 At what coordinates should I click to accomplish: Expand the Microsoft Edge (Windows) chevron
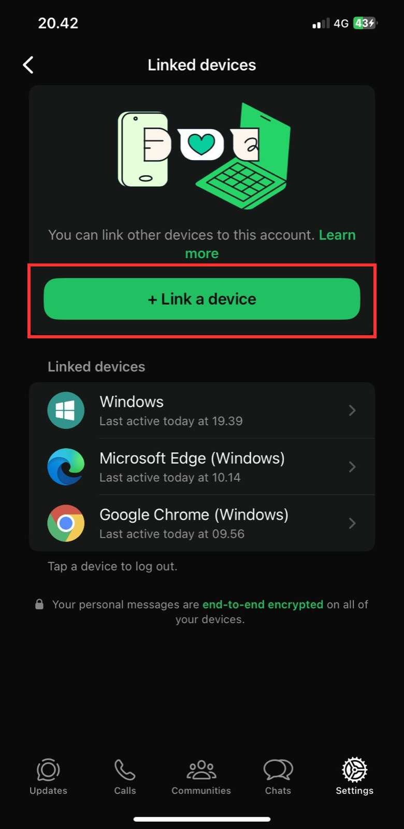tap(352, 467)
